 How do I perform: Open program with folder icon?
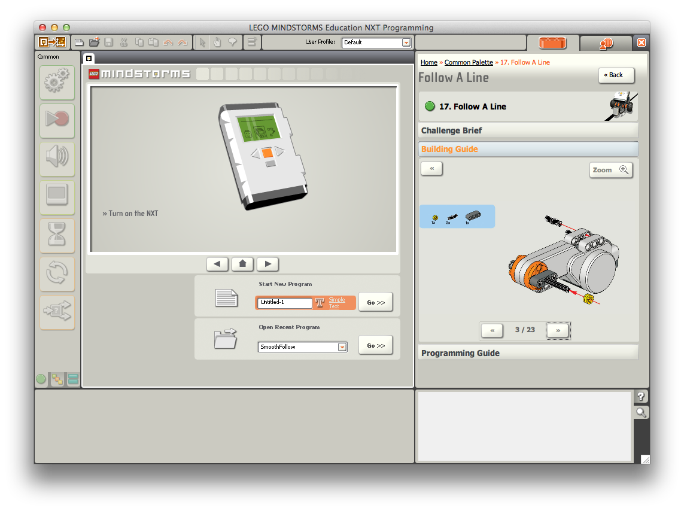click(x=94, y=42)
